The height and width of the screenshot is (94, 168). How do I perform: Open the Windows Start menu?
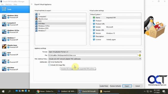[3, 91]
